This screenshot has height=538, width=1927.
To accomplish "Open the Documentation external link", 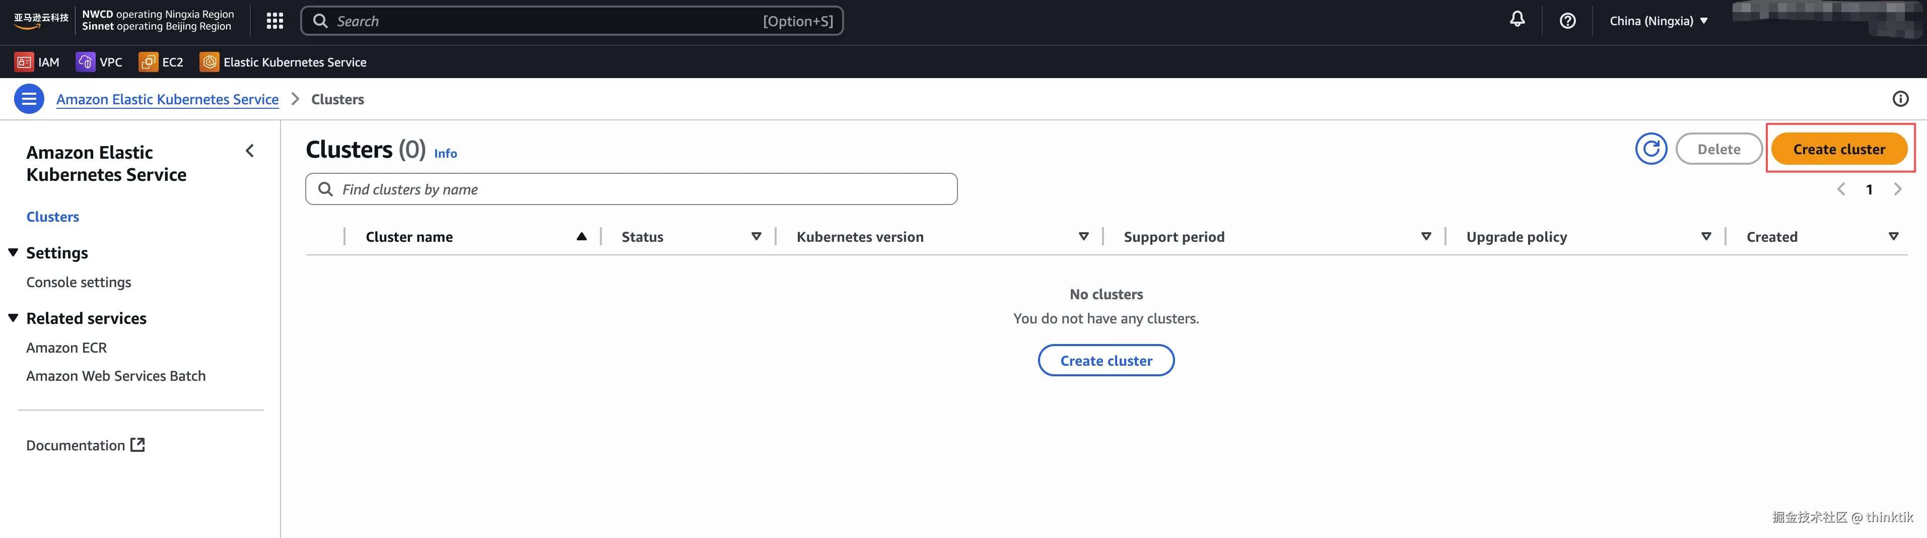I will click(x=85, y=445).
